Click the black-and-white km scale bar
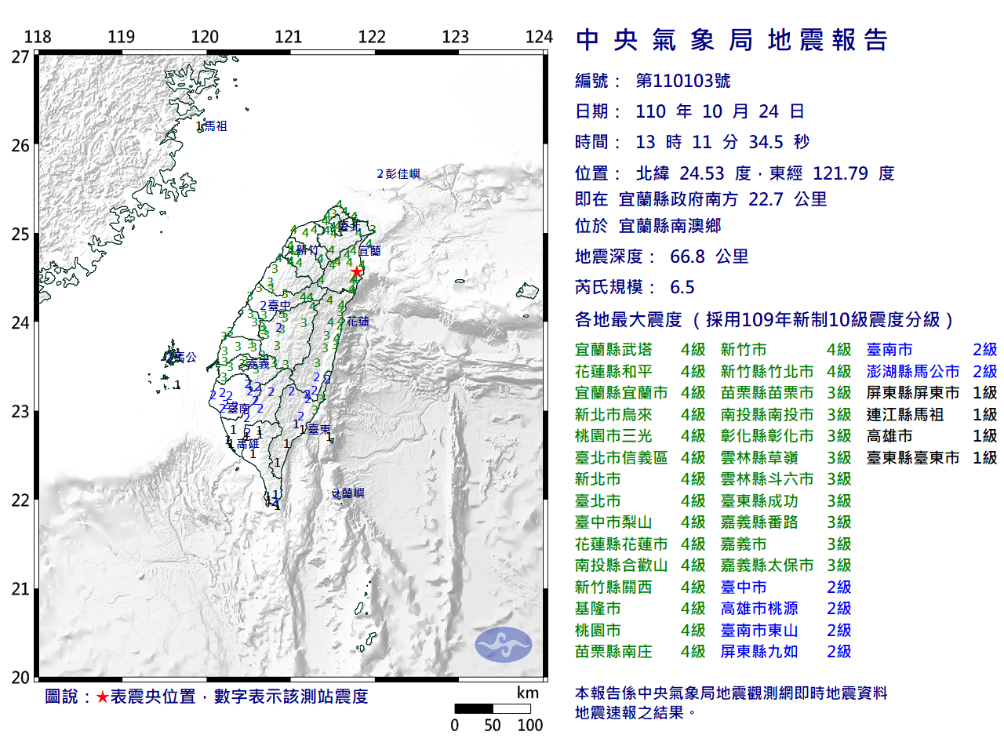Image resolution: width=1004 pixels, height=753 pixels. coord(493,709)
